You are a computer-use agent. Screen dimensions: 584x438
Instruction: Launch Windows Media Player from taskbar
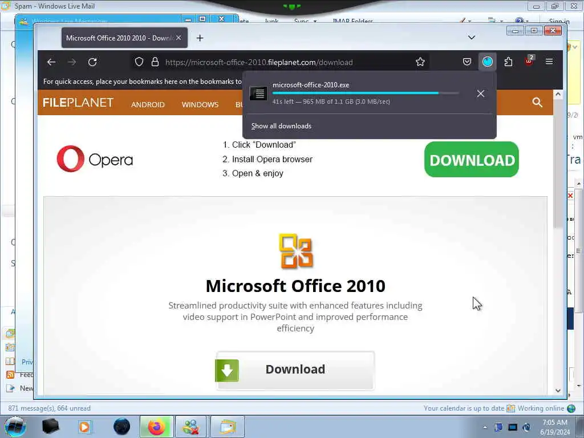pyautogui.click(x=84, y=427)
